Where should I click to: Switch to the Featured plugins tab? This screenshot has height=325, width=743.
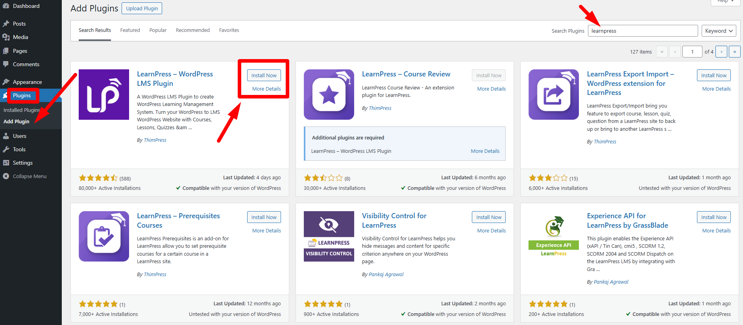[130, 30]
